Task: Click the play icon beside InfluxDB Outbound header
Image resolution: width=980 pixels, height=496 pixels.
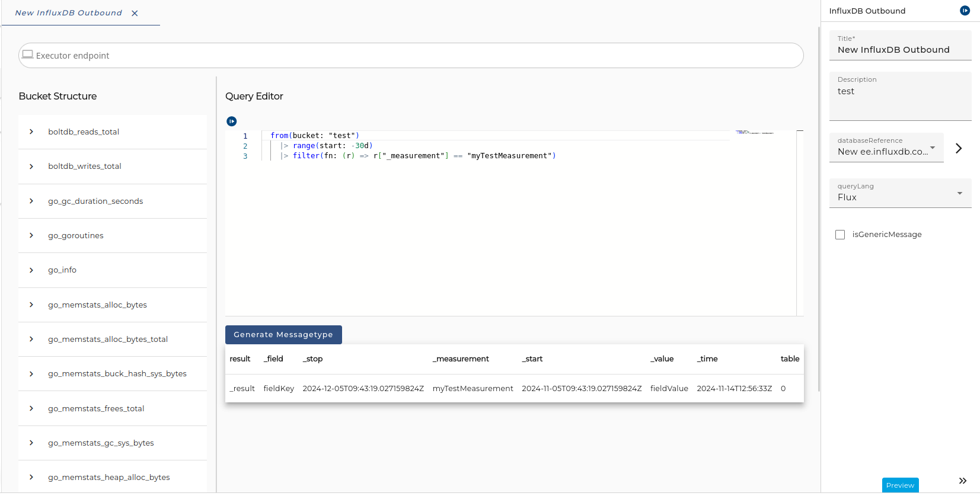Action: click(965, 11)
